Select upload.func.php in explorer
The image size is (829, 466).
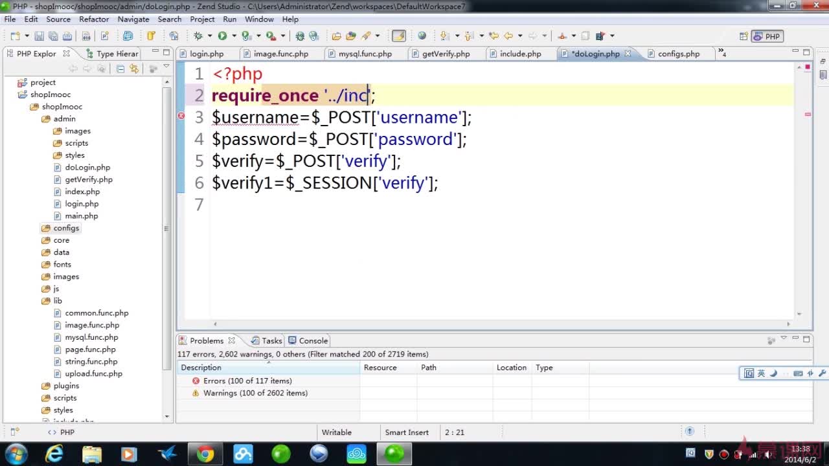tap(93, 374)
